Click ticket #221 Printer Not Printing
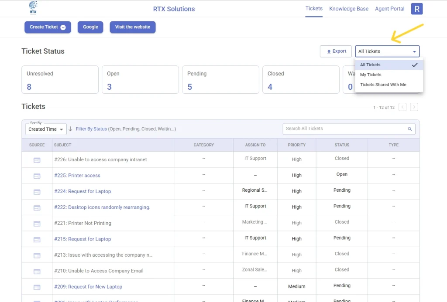 tap(83, 223)
